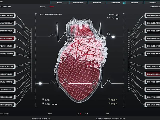Viewport: 160px width, 120px height.
Task: Switch to Monitor Setup tab
Action: coord(78,2)
